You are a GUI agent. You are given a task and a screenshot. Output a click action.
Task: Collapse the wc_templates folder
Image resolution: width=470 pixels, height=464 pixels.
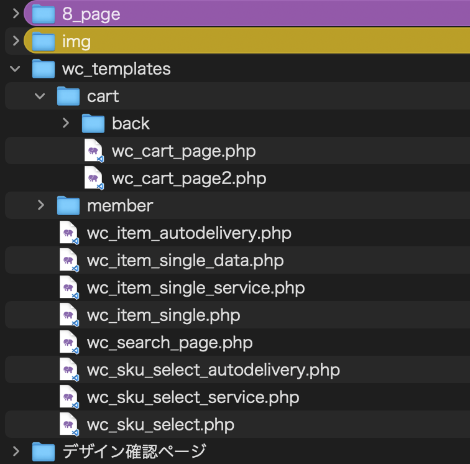coord(15,68)
